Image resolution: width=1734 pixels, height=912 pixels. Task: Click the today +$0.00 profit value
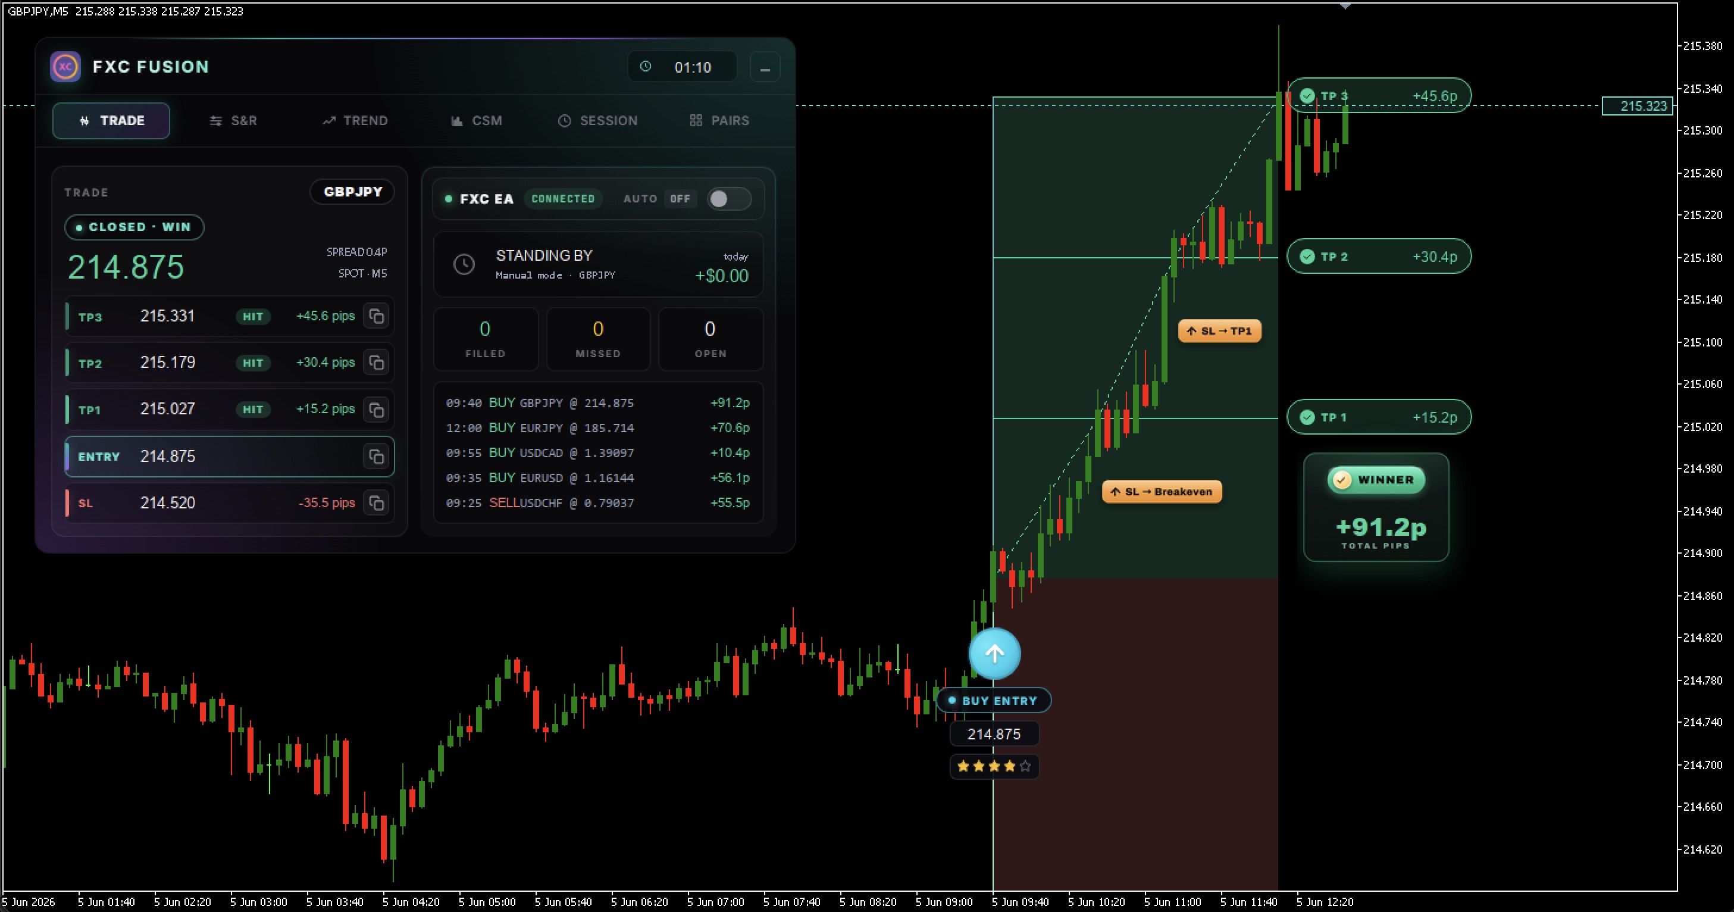722,276
